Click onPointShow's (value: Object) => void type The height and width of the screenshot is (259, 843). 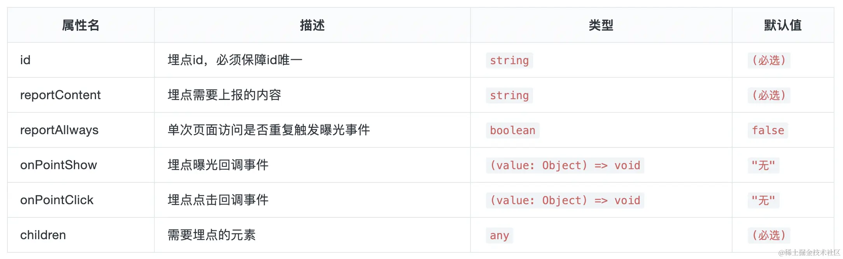(x=565, y=166)
